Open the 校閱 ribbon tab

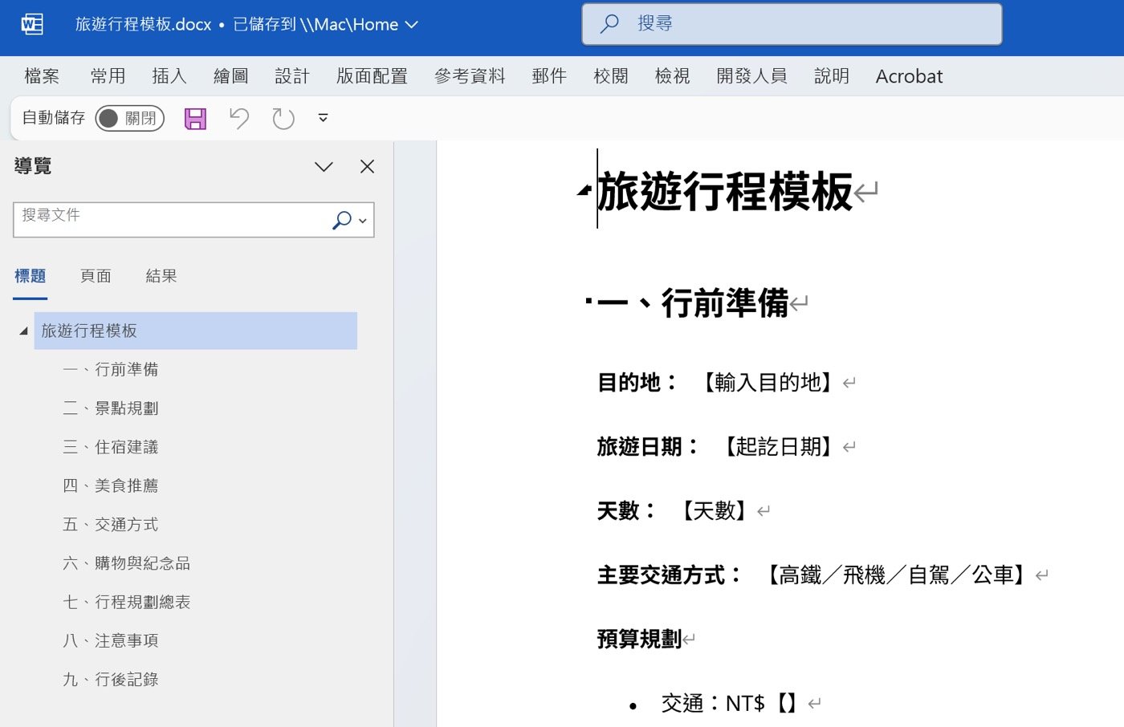point(610,76)
